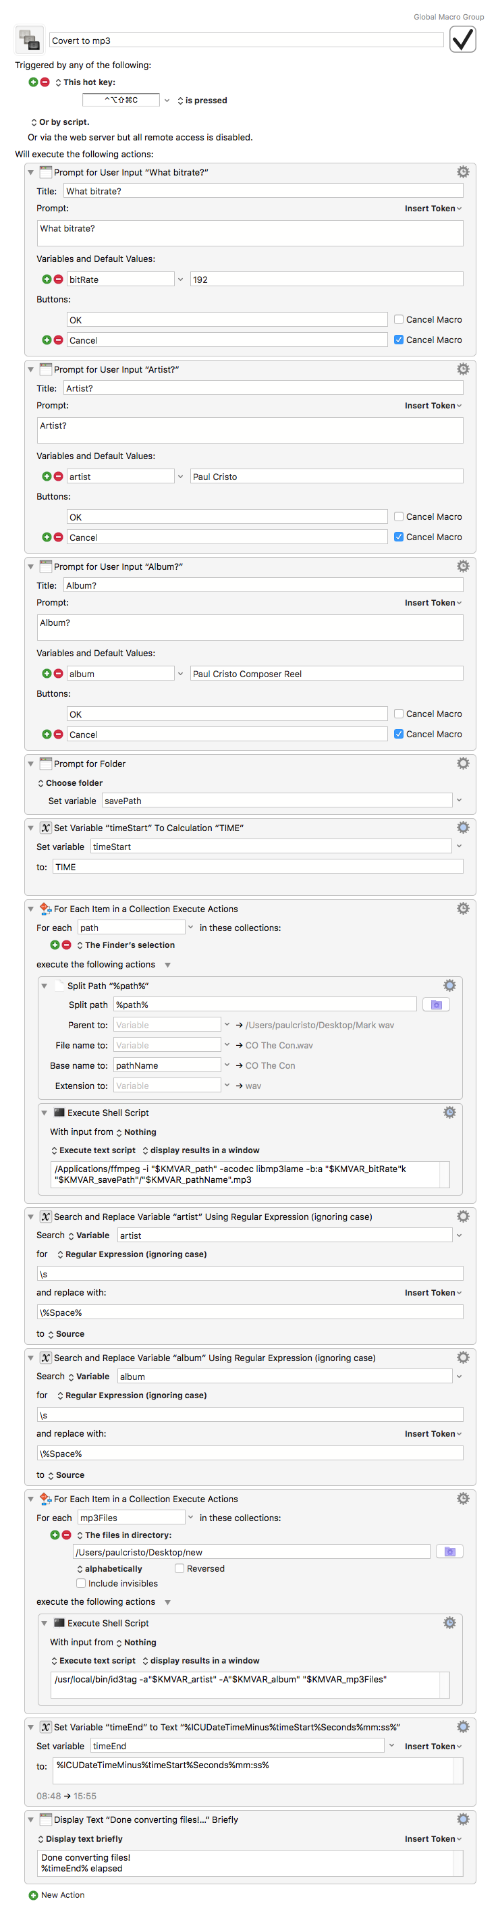Open variable dropdown next to savePath

pos(460,800)
